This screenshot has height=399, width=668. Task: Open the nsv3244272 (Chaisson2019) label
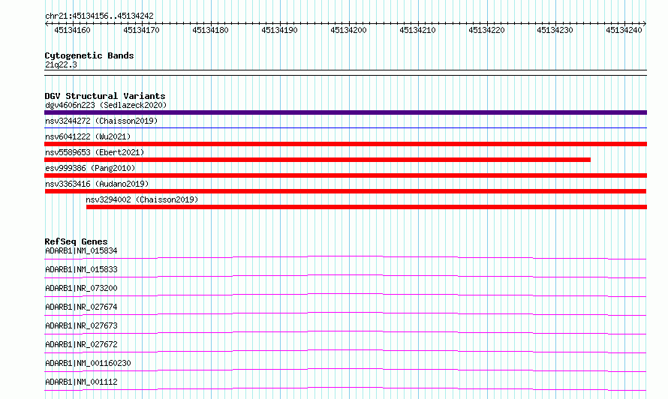pos(101,121)
